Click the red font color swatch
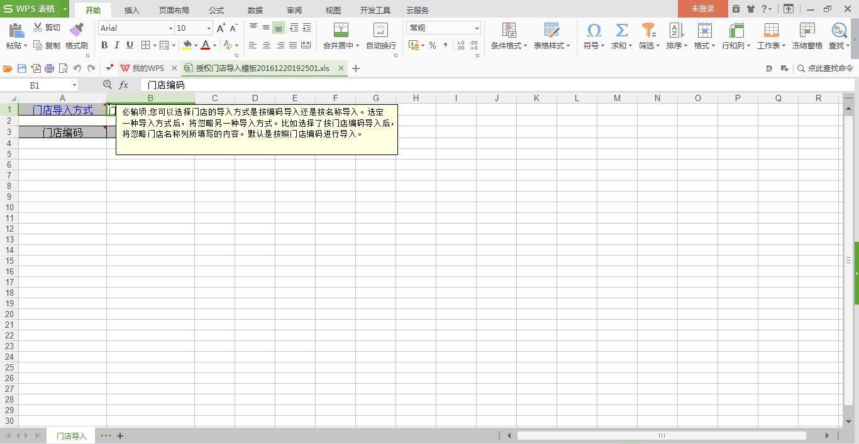Viewport: 859px width, 444px height. [x=205, y=45]
